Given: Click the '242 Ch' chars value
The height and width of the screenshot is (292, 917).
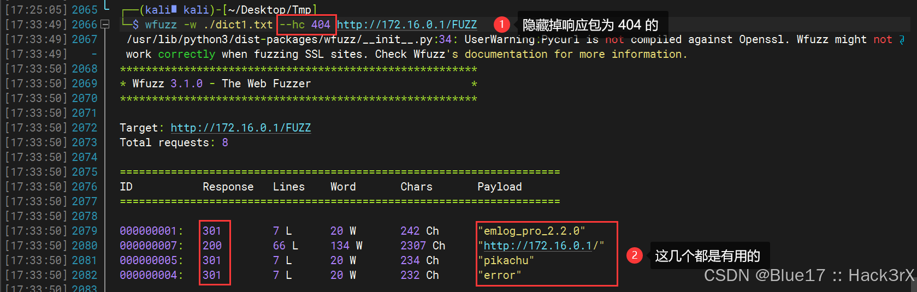Looking at the screenshot, I should pyautogui.click(x=420, y=231).
